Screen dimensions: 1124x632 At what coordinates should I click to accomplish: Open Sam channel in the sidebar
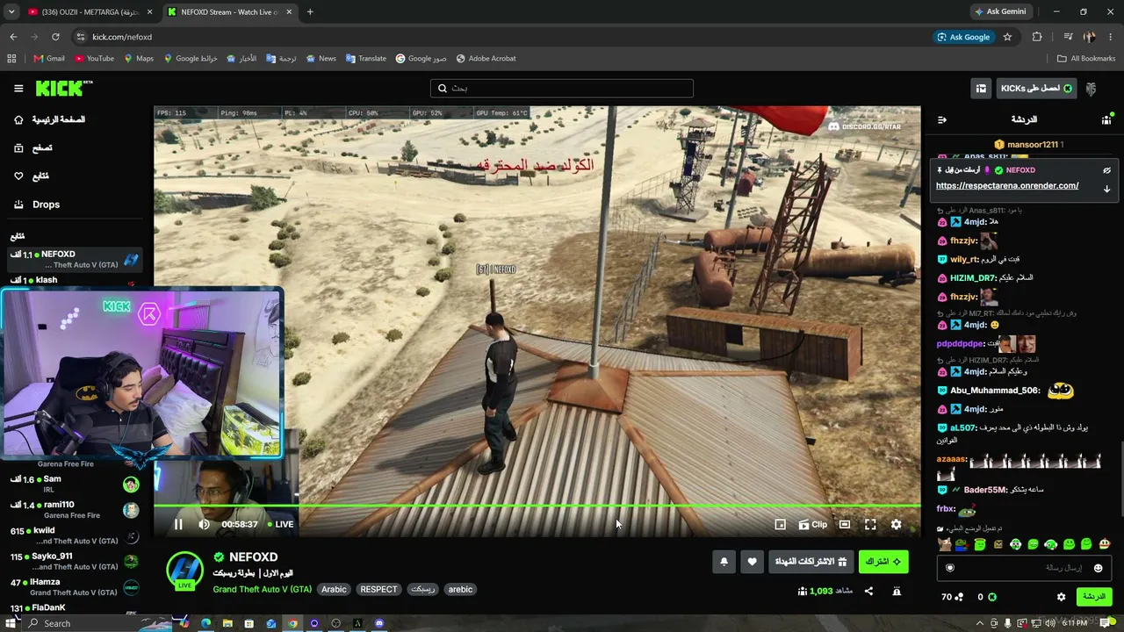click(x=75, y=485)
